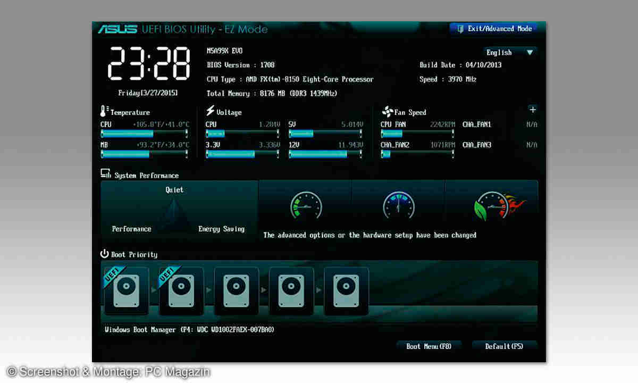Click the third boot priority drive icon
638x383 pixels.
pyautogui.click(x=237, y=291)
